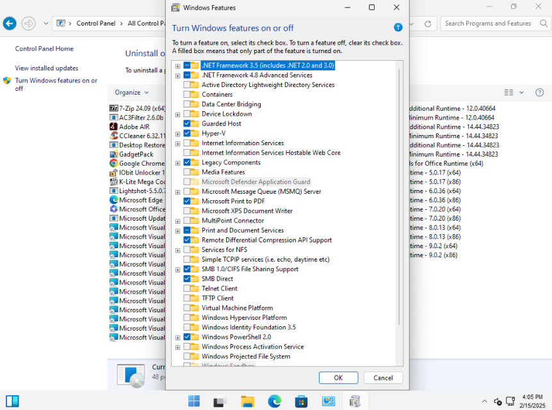Viewport: 552px width, 410px height.
Task: Uncheck Microsoft Print to PDF
Action: click(186, 201)
